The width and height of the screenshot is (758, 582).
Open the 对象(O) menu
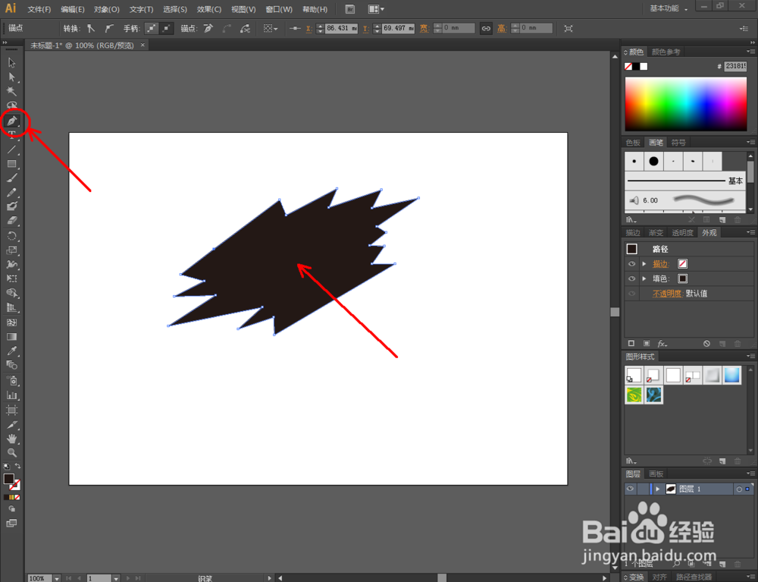[x=107, y=9]
